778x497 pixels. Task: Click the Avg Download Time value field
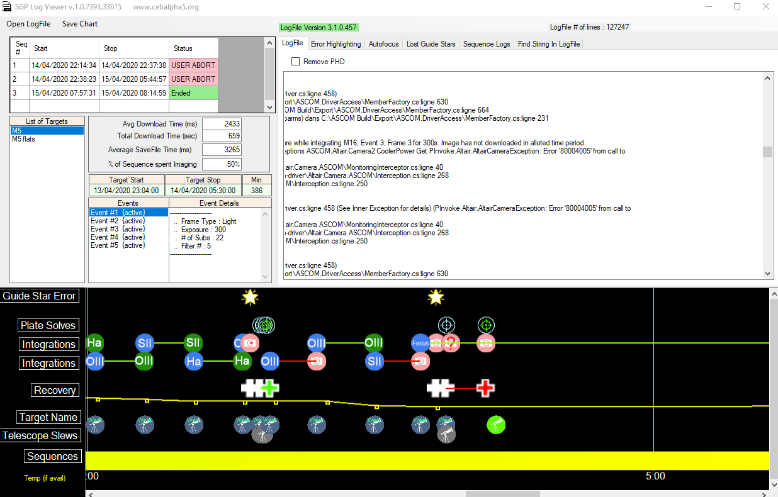point(222,124)
